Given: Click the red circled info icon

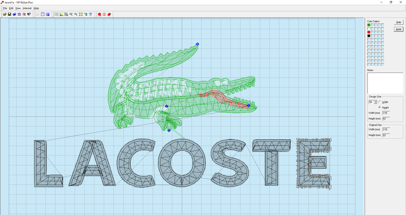Looking at the screenshot, I should 104,14.
